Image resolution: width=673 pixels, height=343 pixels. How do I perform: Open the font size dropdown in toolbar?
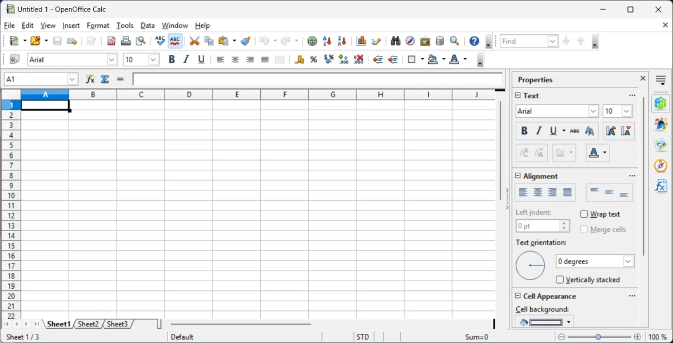click(x=153, y=60)
